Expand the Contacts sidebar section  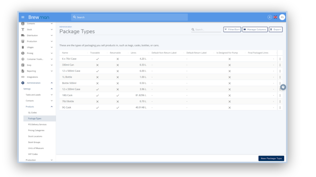pos(52,24)
